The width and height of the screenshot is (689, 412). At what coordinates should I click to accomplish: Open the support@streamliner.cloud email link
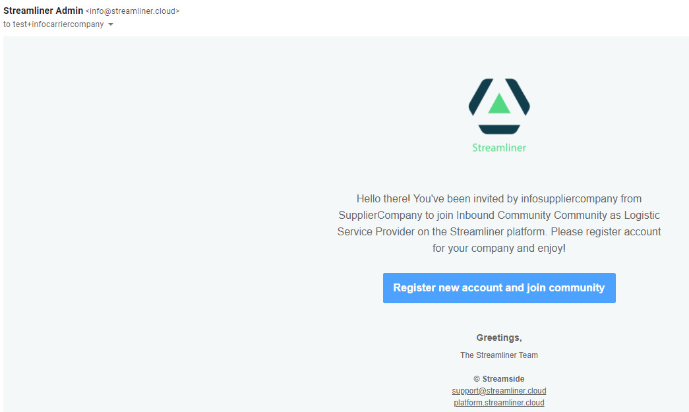[x=499, y=391]
